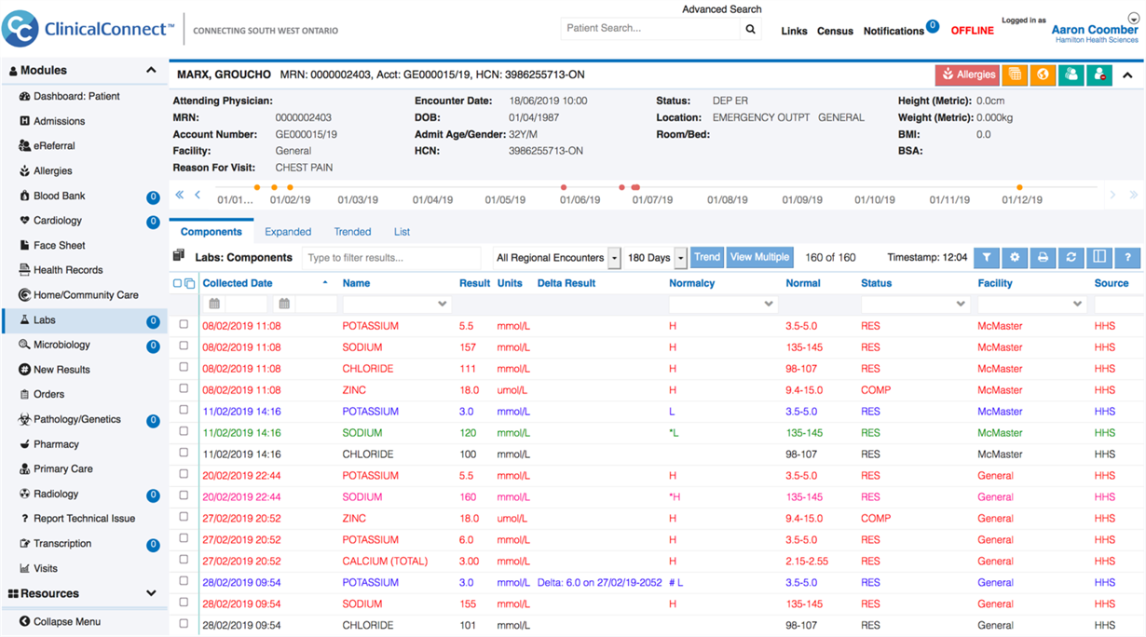This screenshot has height=637, width=1146.
Task: Click the orange globe icon in patient header
Action: click(1043, 75)
